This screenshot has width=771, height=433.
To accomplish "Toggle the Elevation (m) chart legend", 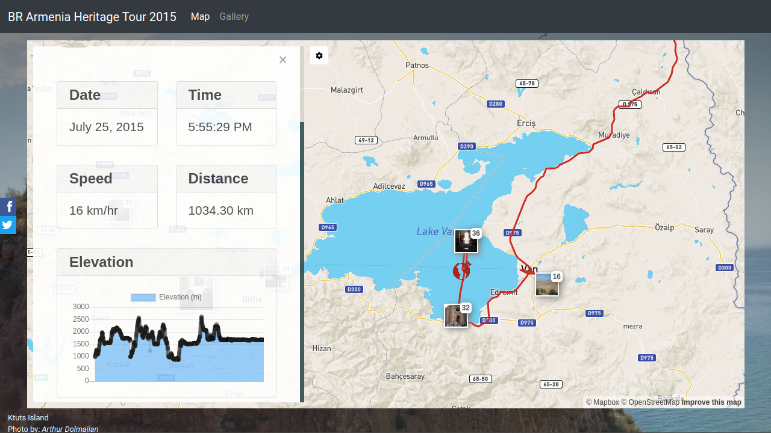I will tap(166, 297).
